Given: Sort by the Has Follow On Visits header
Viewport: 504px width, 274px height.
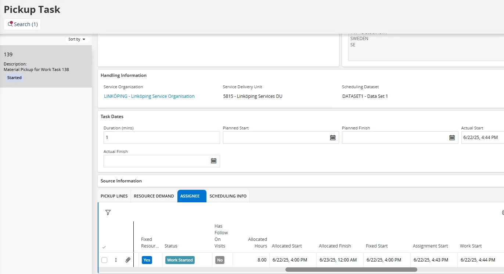Looking at the screenshot, I should click(221, 236).
